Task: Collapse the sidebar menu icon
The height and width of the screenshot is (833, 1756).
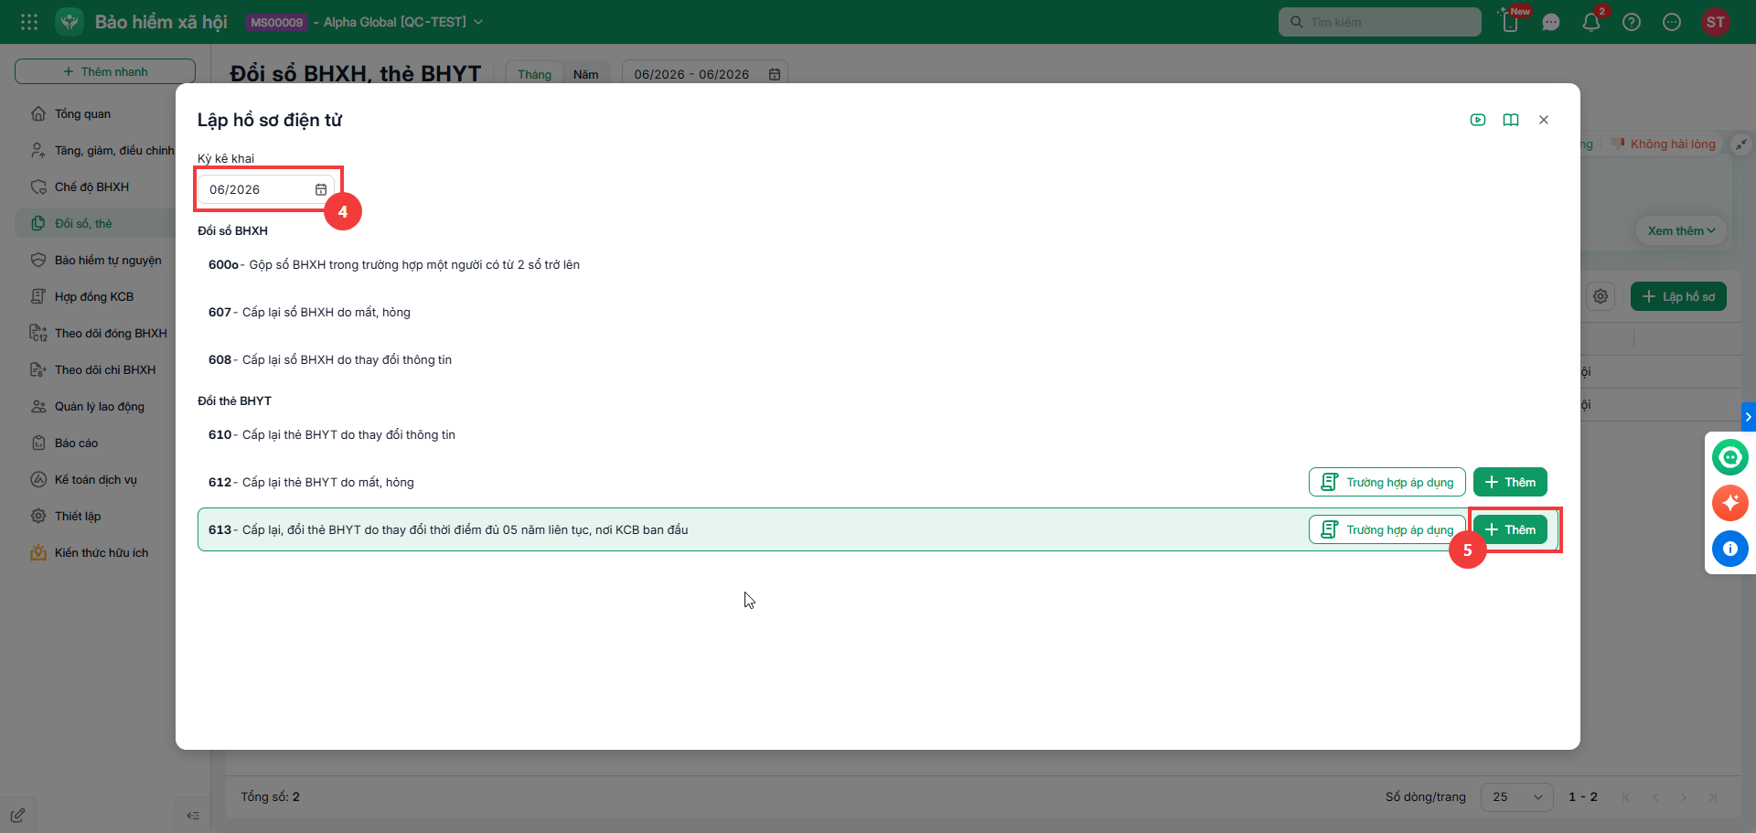Action: click(x=192, y=815)
